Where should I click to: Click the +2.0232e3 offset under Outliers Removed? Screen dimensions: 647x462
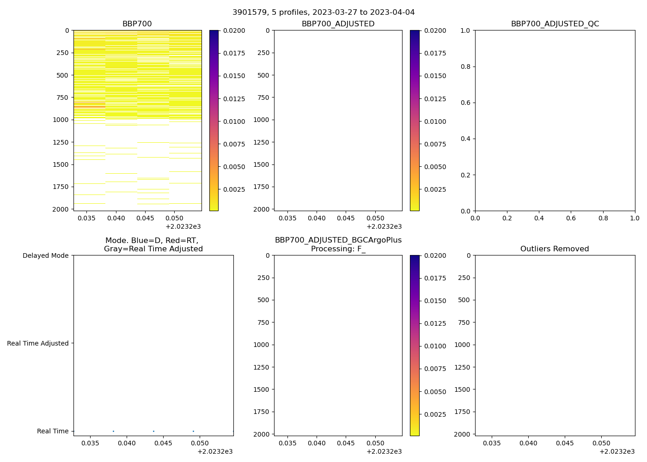point(616,451)
